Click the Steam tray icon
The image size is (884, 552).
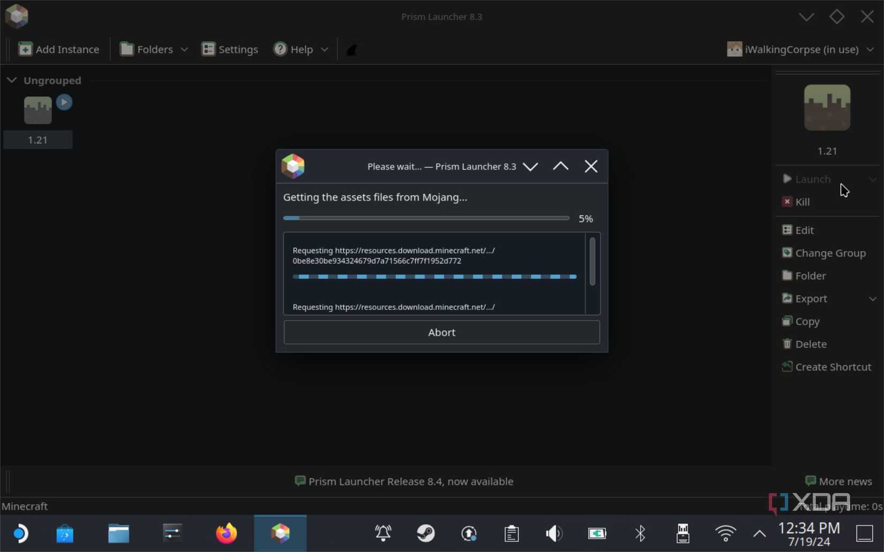(x=426, y=533)
